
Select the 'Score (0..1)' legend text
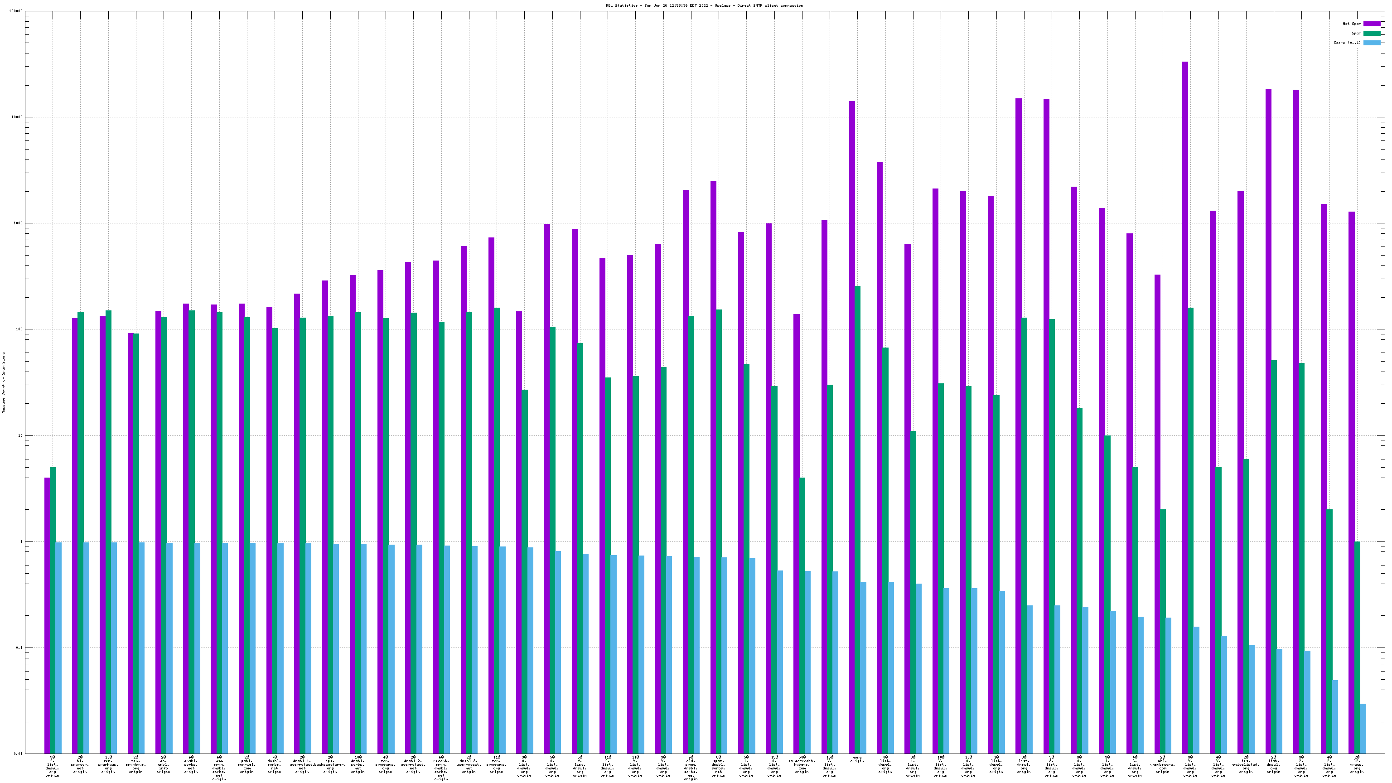[1347, 43]
